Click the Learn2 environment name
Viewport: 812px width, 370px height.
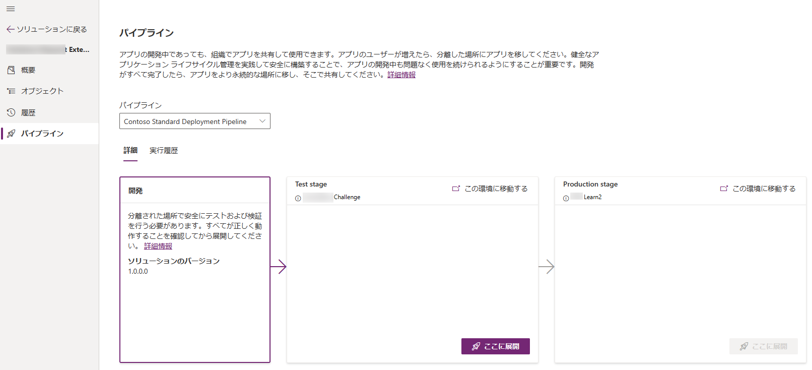point(592,197)
